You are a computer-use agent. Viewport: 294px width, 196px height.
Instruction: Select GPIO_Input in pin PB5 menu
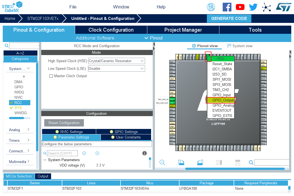(221, 95)
